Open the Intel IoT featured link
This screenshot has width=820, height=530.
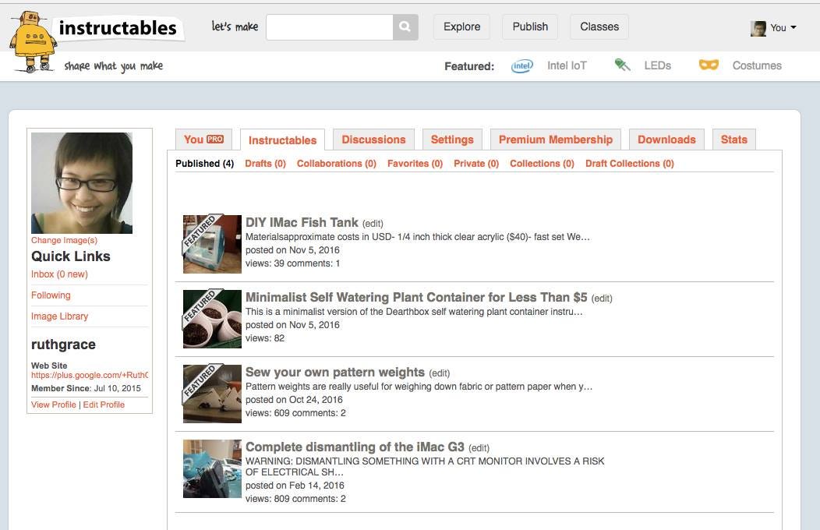coord(567,65)
